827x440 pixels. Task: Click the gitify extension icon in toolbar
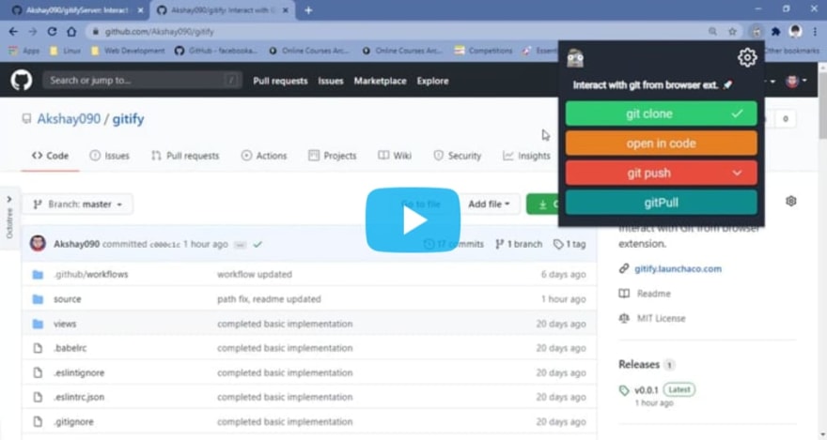coord(757,32)
